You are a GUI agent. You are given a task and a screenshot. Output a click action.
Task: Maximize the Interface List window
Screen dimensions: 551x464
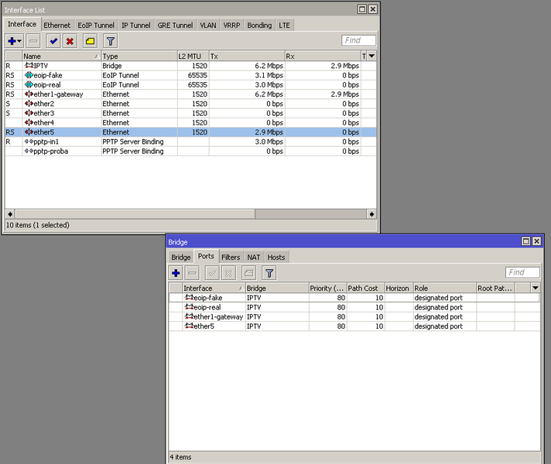[362, 9]
